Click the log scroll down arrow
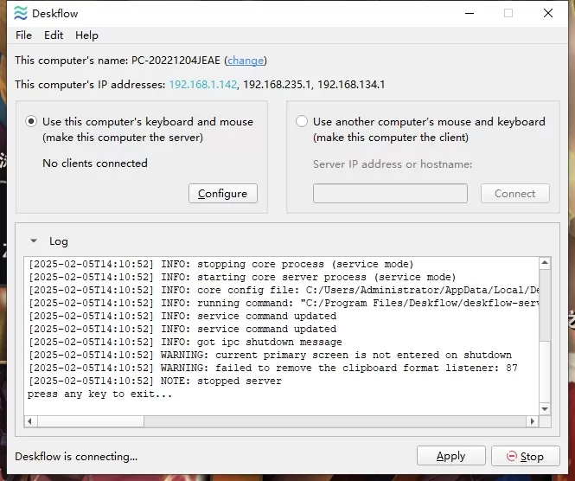 (545, 408)
